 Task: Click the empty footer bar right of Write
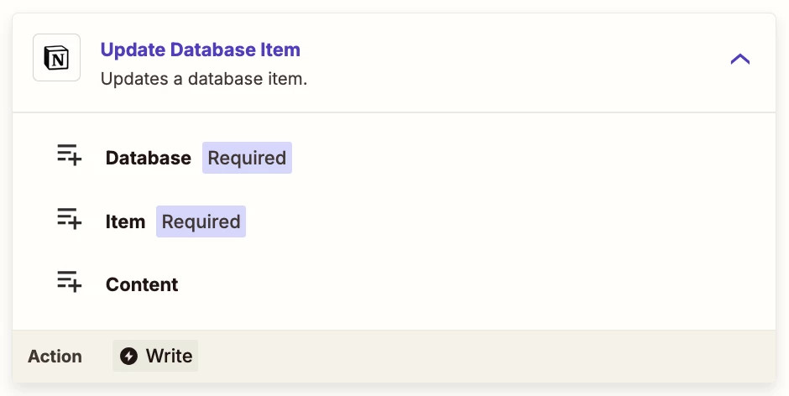point(483,357)
